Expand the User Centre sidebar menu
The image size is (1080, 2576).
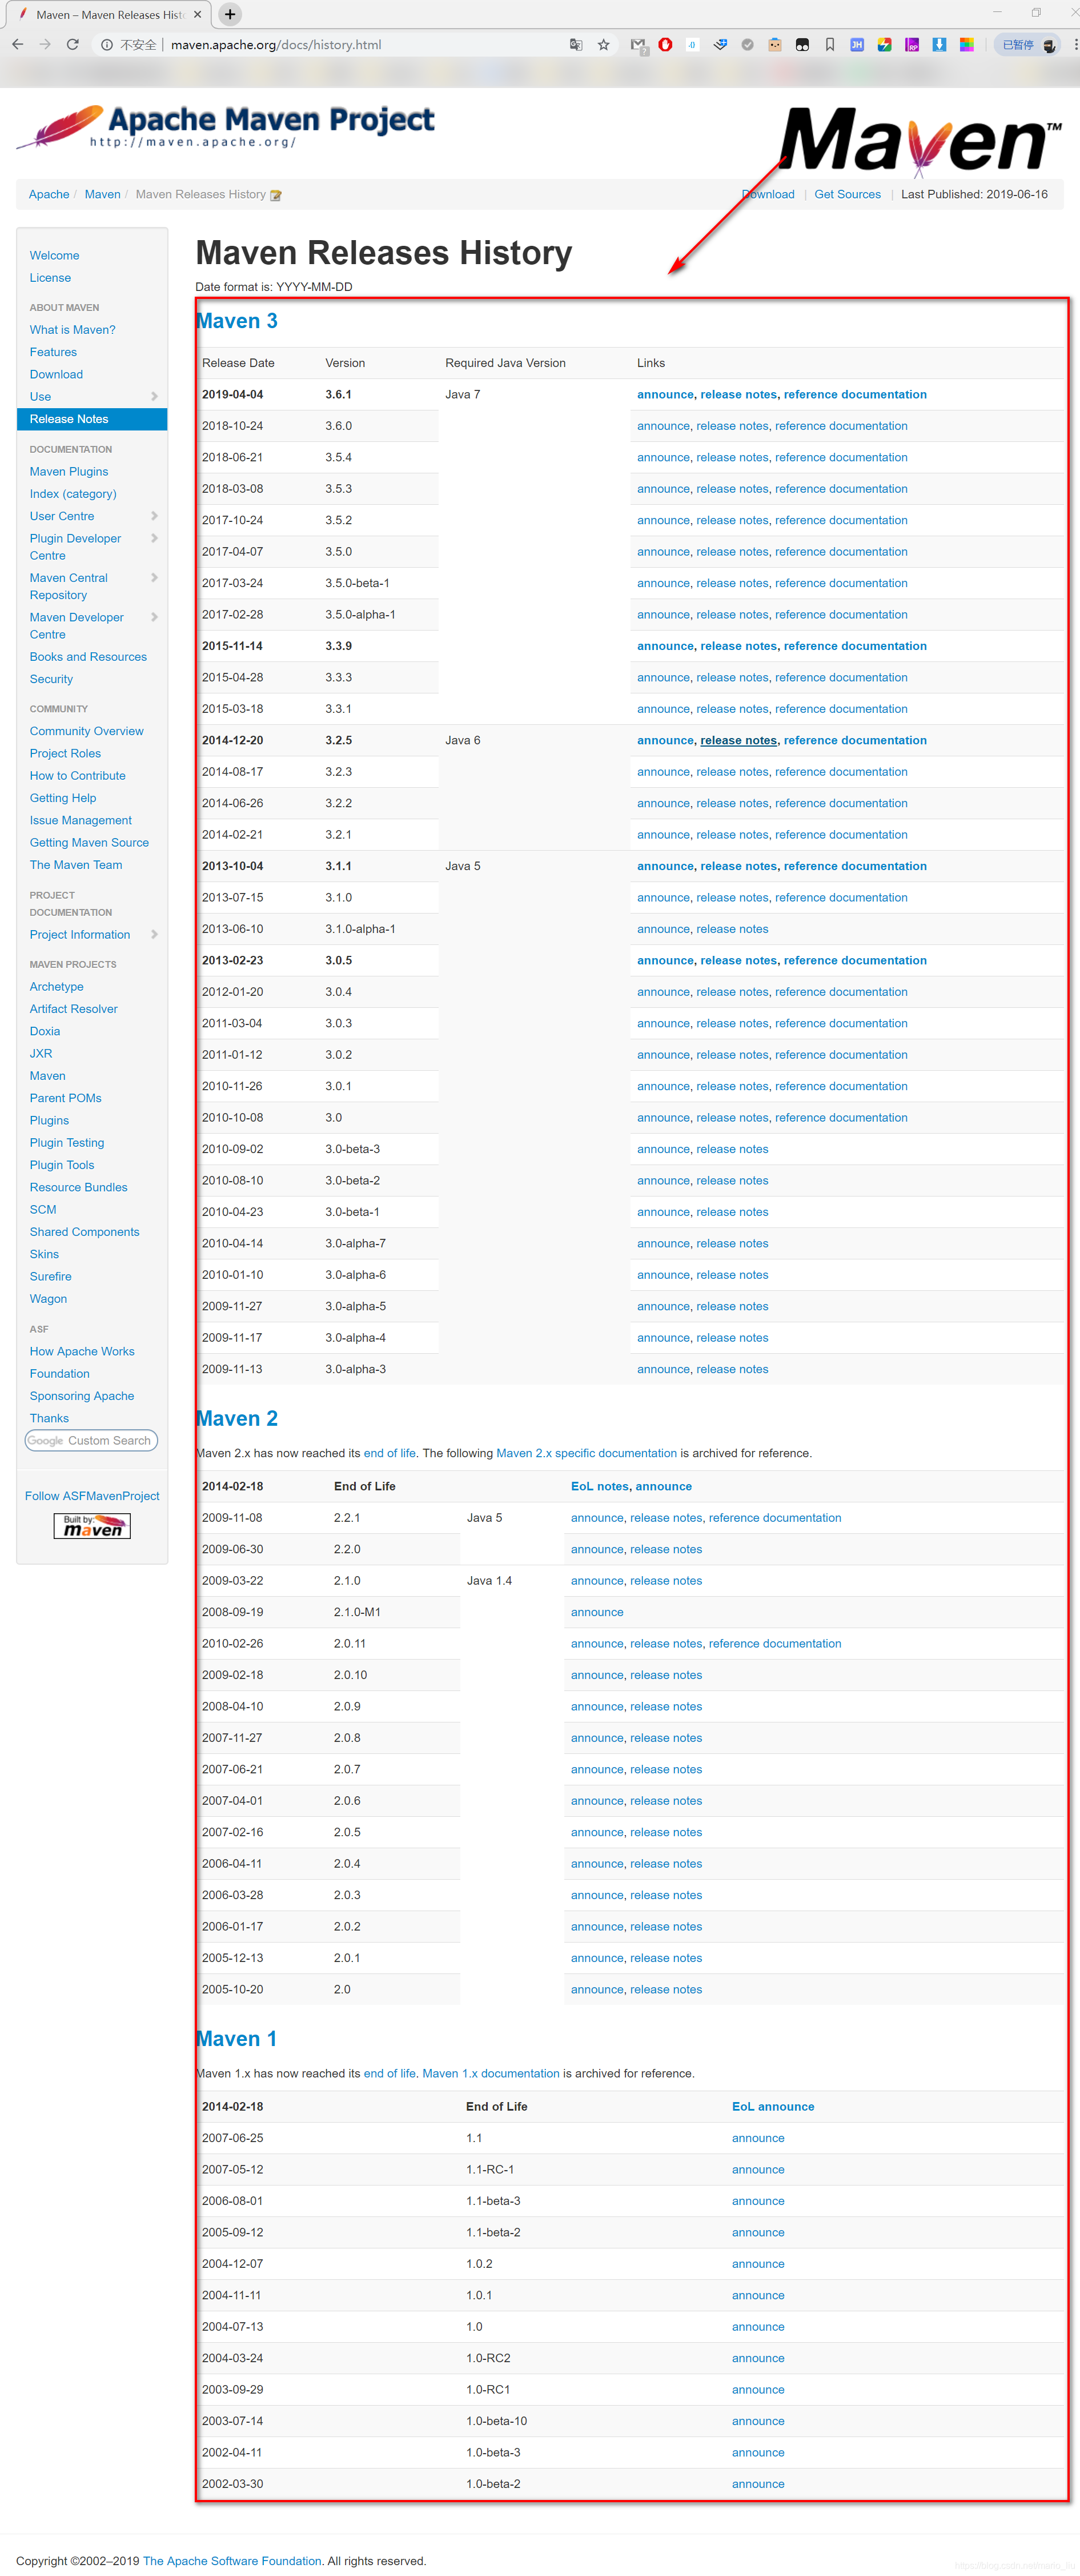pos(154,516)
